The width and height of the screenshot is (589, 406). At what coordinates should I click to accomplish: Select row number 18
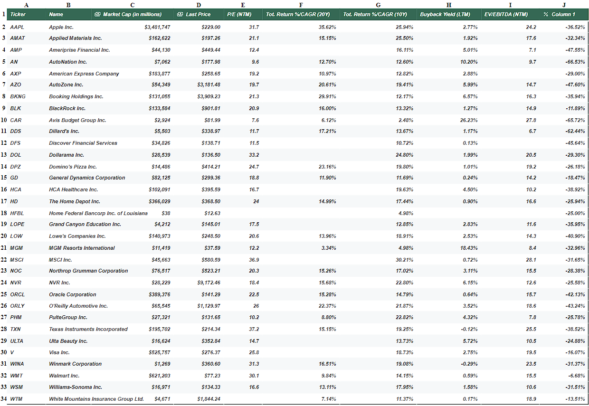(4, 213)
